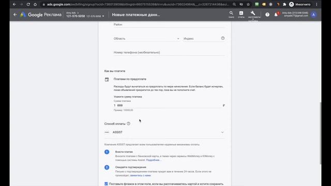Image resolution: width=331 pixels, height=186 pixels.
Task: Click the Район input field
Action: tap(169, 25)
